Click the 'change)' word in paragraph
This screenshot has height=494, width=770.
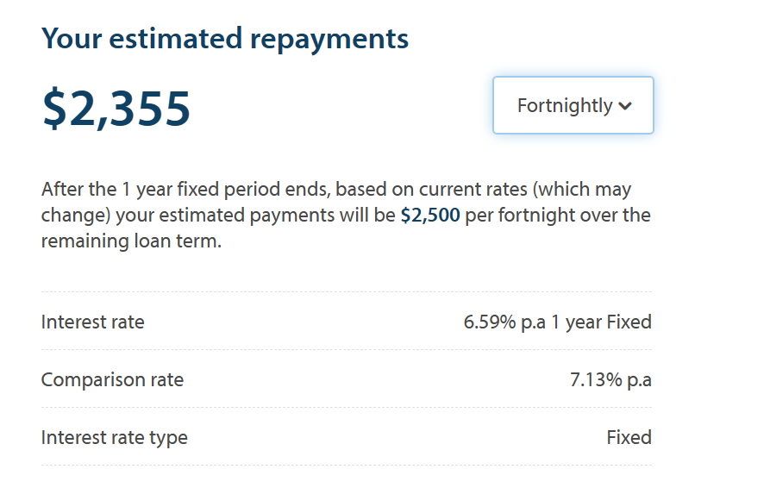click(x=76, y=215)
